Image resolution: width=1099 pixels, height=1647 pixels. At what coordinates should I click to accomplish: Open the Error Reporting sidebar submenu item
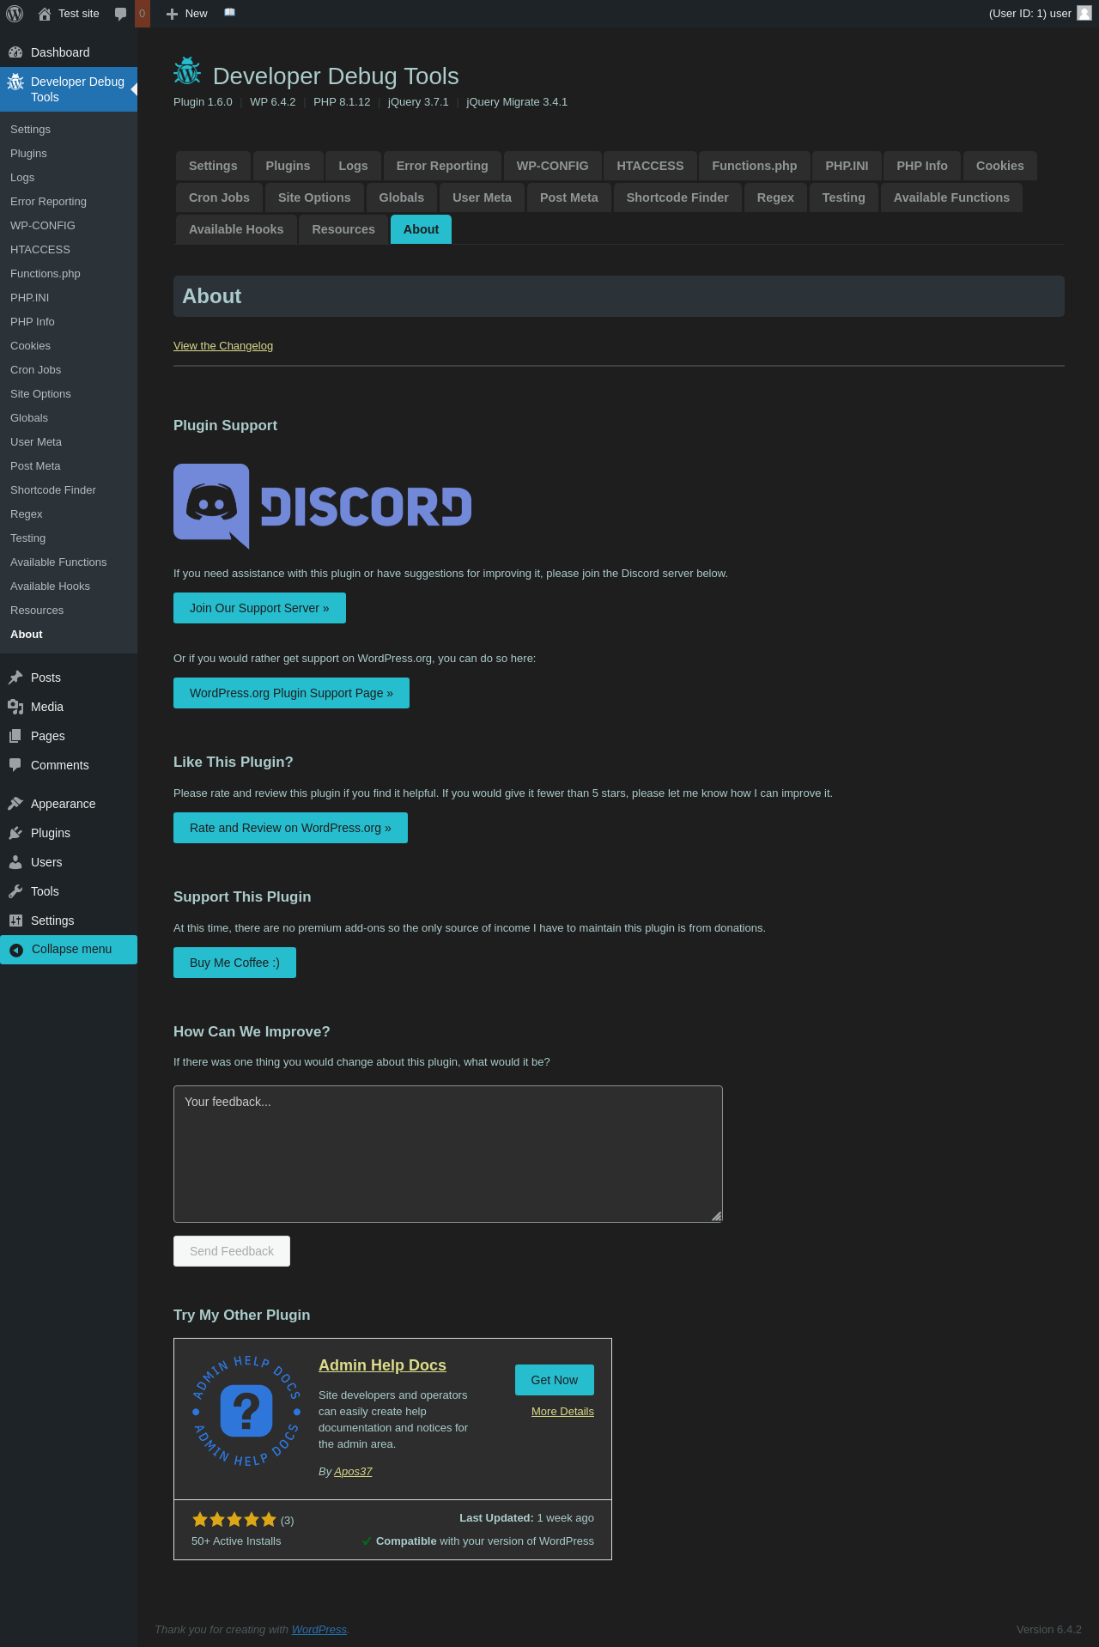tap(69, 202)
